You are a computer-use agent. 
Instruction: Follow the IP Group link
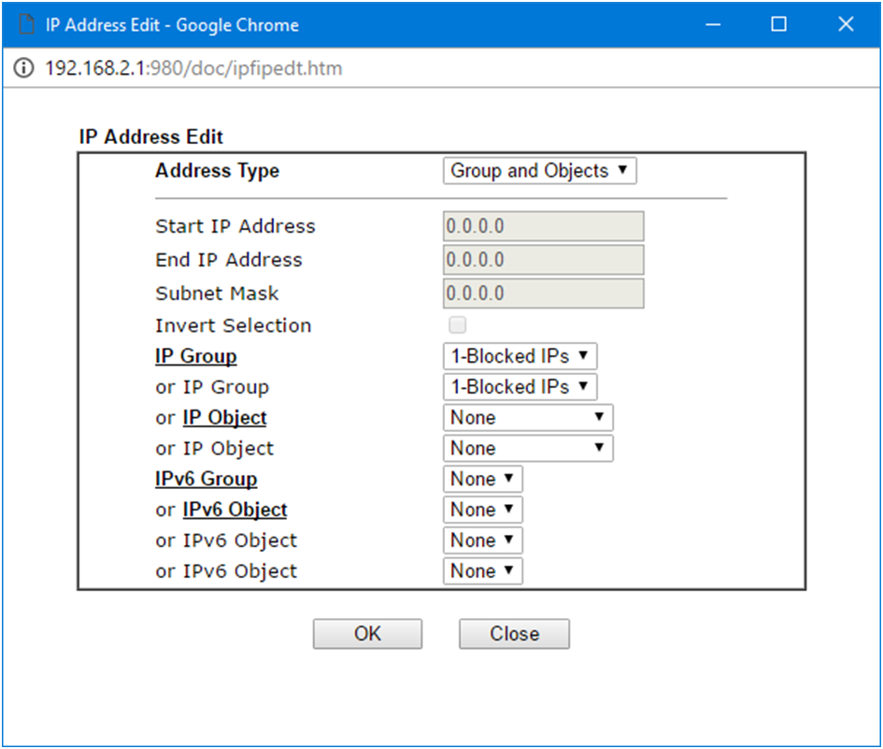[x=196, y=356]
